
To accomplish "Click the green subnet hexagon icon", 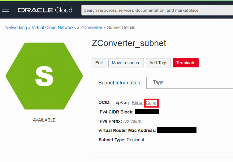I will click(x=44, y=76).
